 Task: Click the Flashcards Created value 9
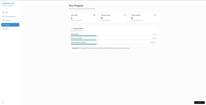(102, 18)
